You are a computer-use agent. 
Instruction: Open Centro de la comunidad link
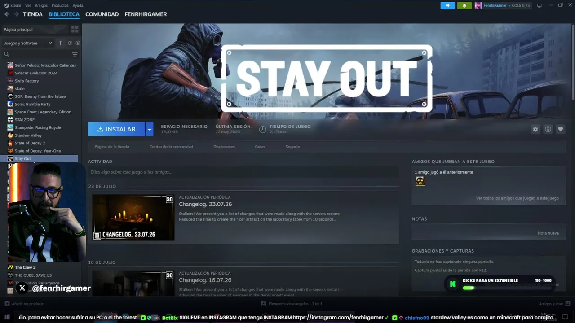coord(171,147)
